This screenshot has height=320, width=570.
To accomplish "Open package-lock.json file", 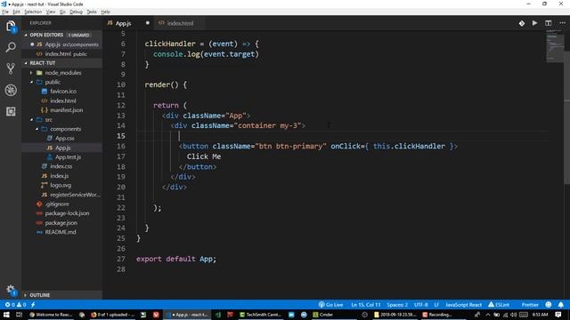I will (x=61, y=213).
